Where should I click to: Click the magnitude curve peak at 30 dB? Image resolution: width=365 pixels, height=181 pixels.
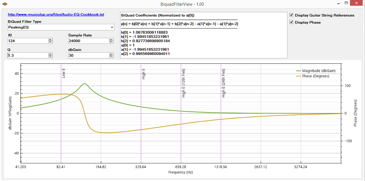click(84, 84)
